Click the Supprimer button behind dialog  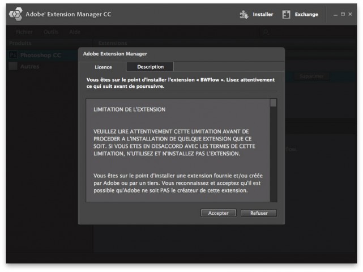(x=311, y=76)
